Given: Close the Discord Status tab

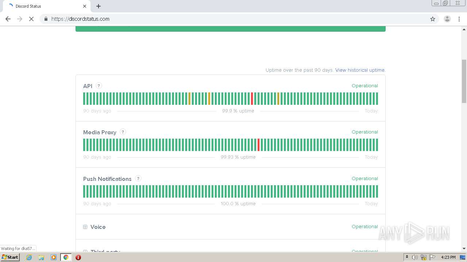Looking at the screenshot, I should point(85,6).
